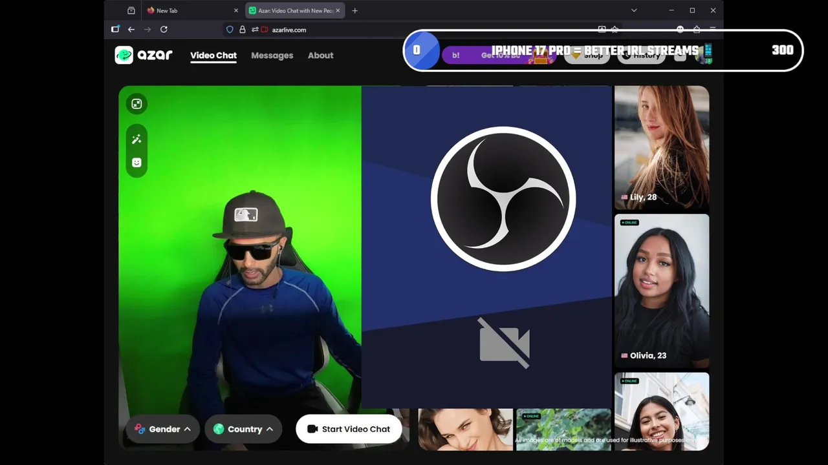Open the Firefox View icon in tab bar
The width and height of the screenshot is (828, 465).
[x=131, y=10]
